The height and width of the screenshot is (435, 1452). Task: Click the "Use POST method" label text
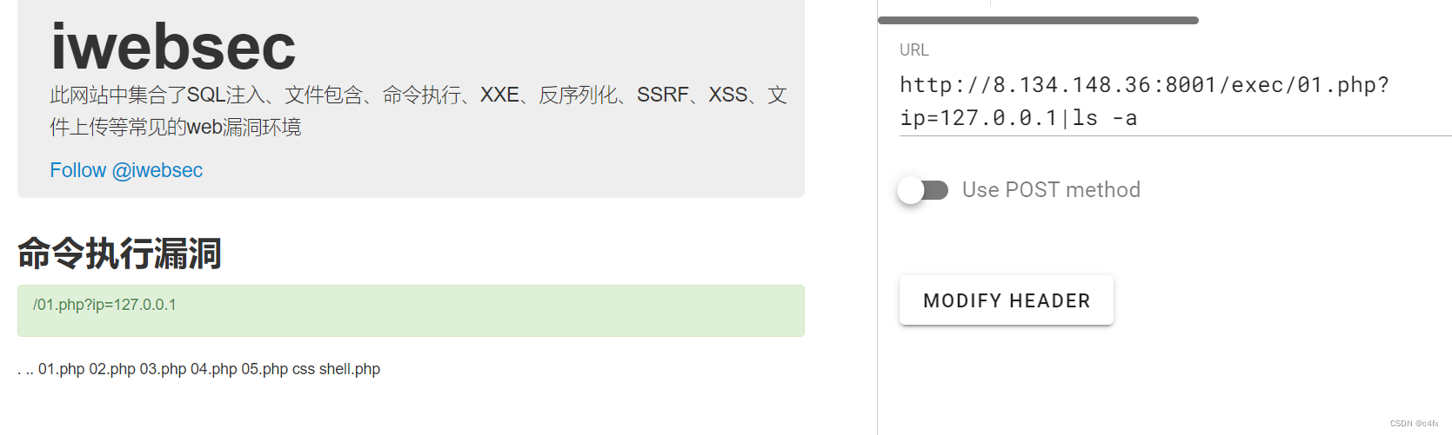[x=1051, y=190]
